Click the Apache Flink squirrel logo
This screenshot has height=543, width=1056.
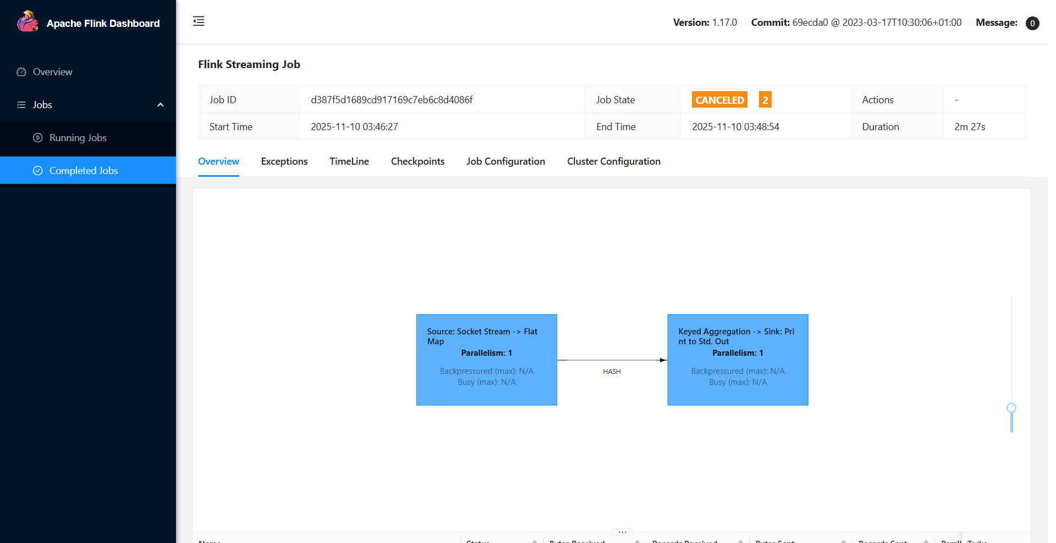coord(28,22)
